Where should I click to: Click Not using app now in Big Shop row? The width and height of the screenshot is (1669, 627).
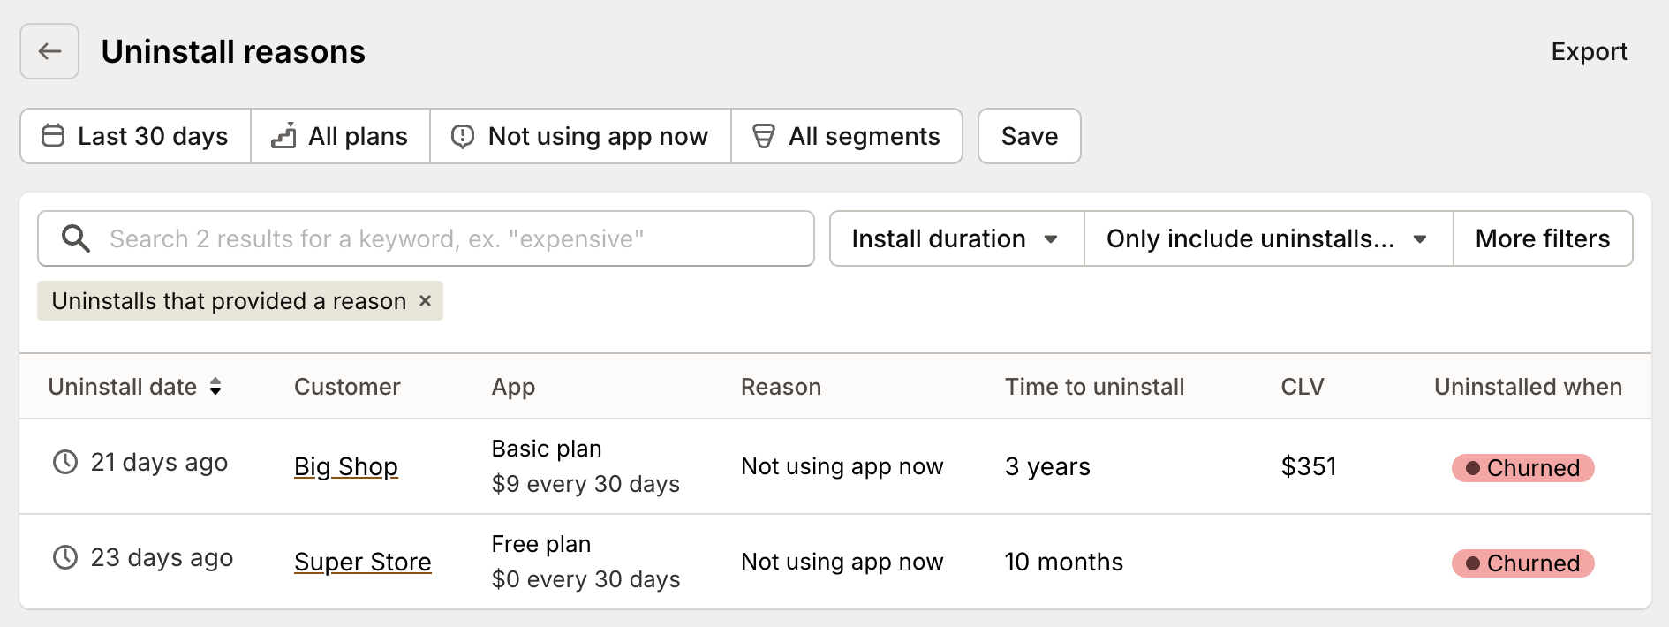pos(842,466)
